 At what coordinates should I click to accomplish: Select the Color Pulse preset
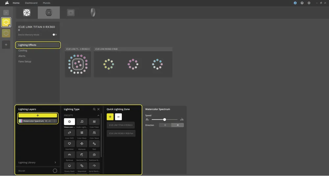click(x=94, y=122)
